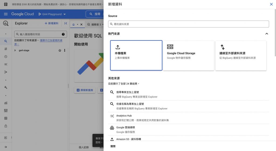276x151 pixels.
Task: Click the storage bucket icon
Action: coord(170,47)
